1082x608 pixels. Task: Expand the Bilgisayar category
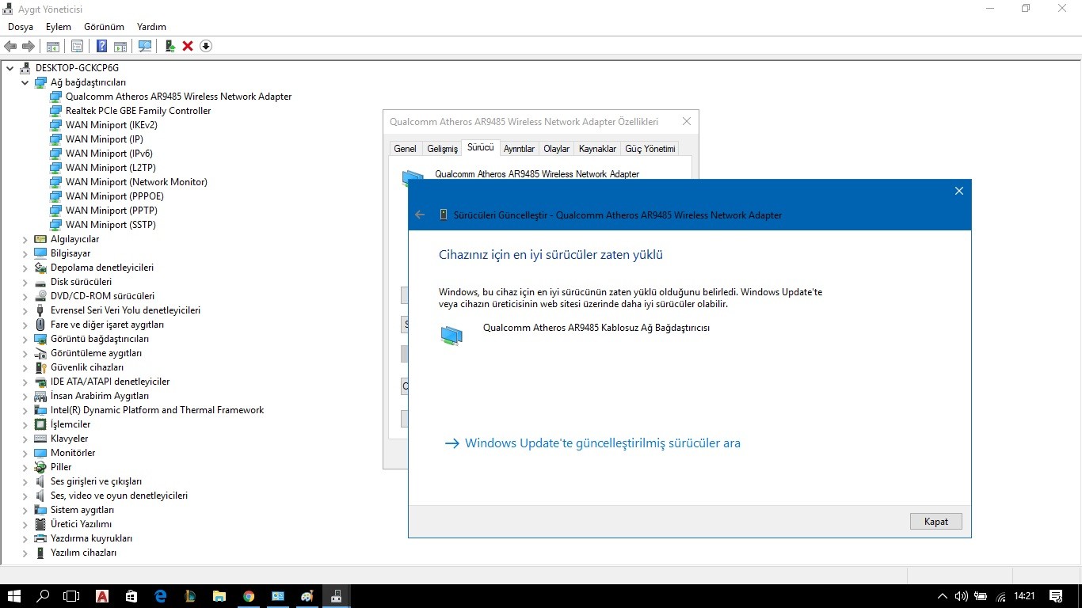point(25,253)
